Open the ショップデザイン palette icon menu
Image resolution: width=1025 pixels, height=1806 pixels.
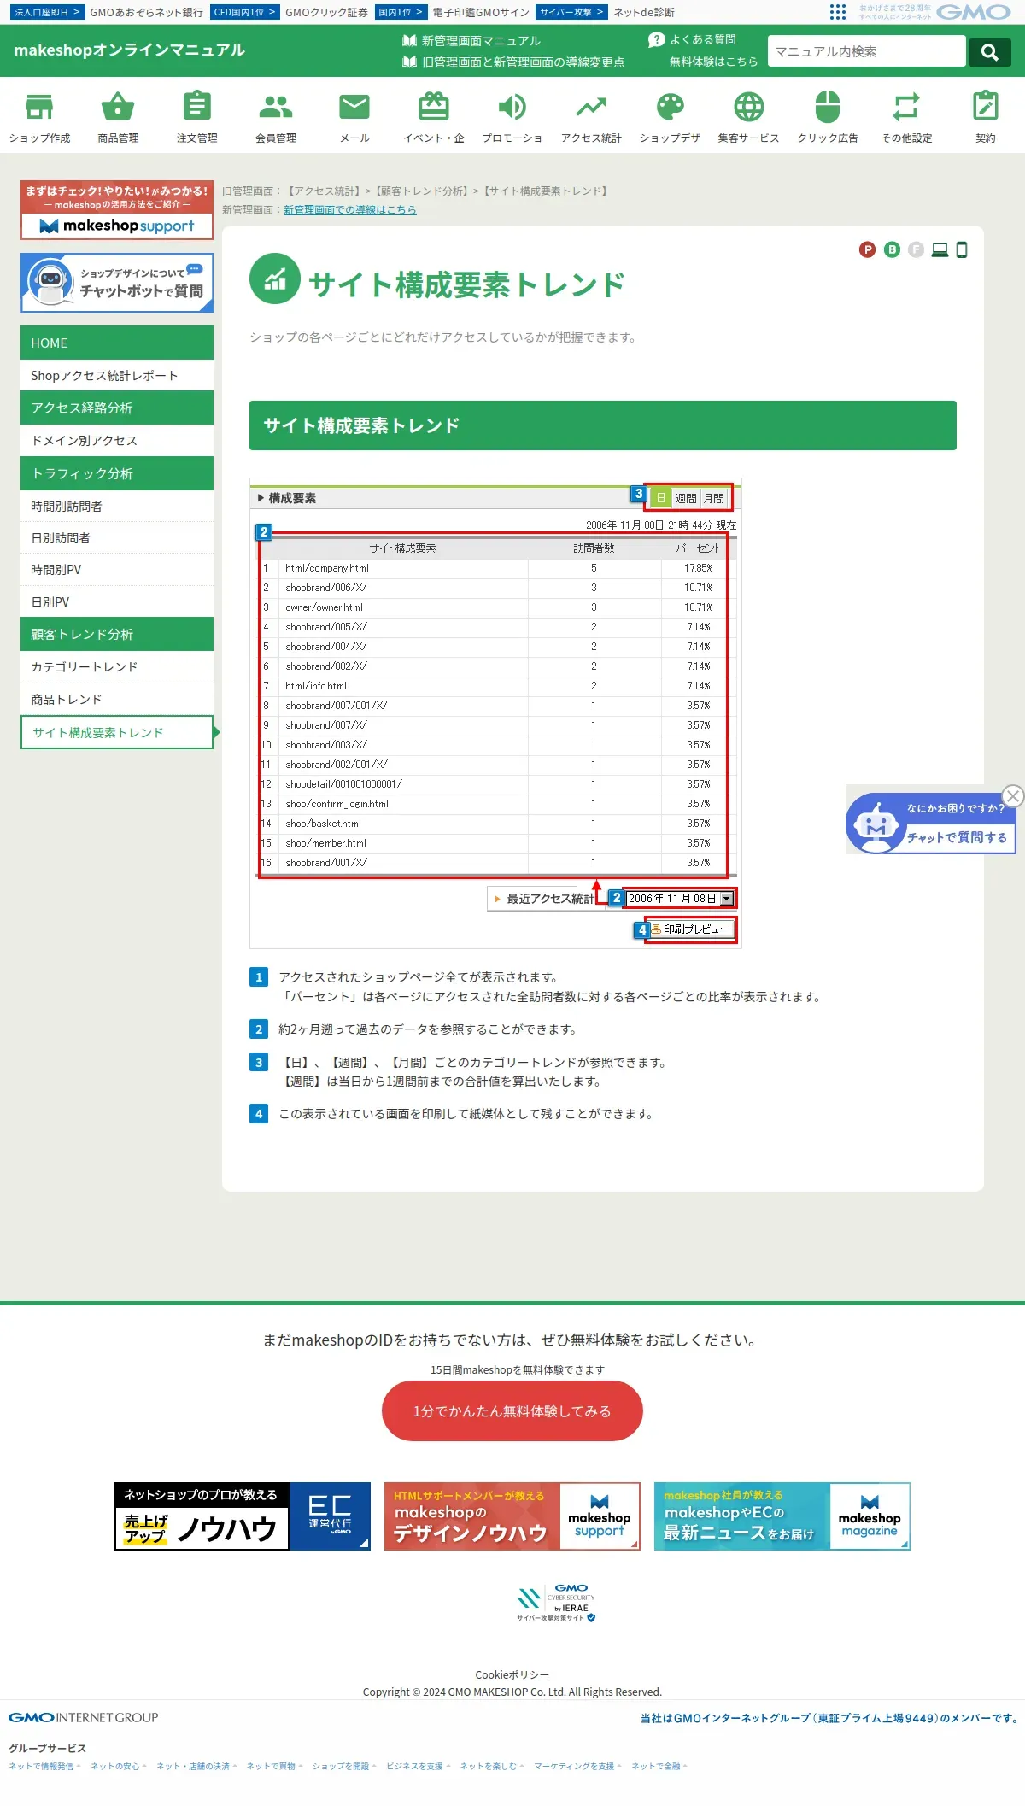671,116
